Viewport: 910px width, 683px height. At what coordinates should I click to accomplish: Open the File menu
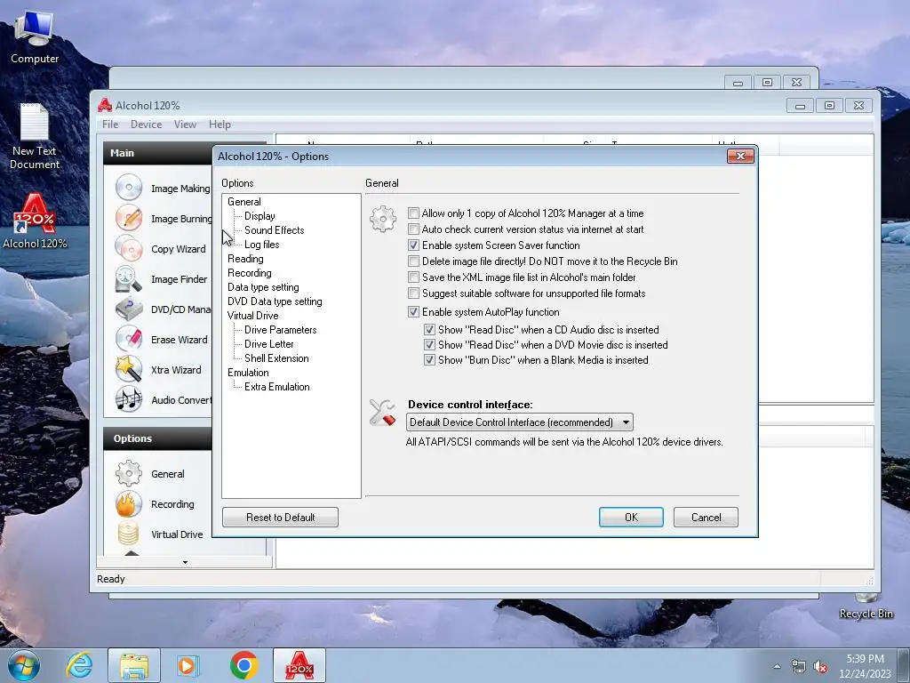109,125
